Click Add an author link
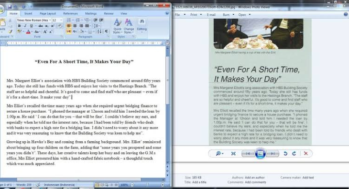Screen dimensions: 349x189 point(255,178)
